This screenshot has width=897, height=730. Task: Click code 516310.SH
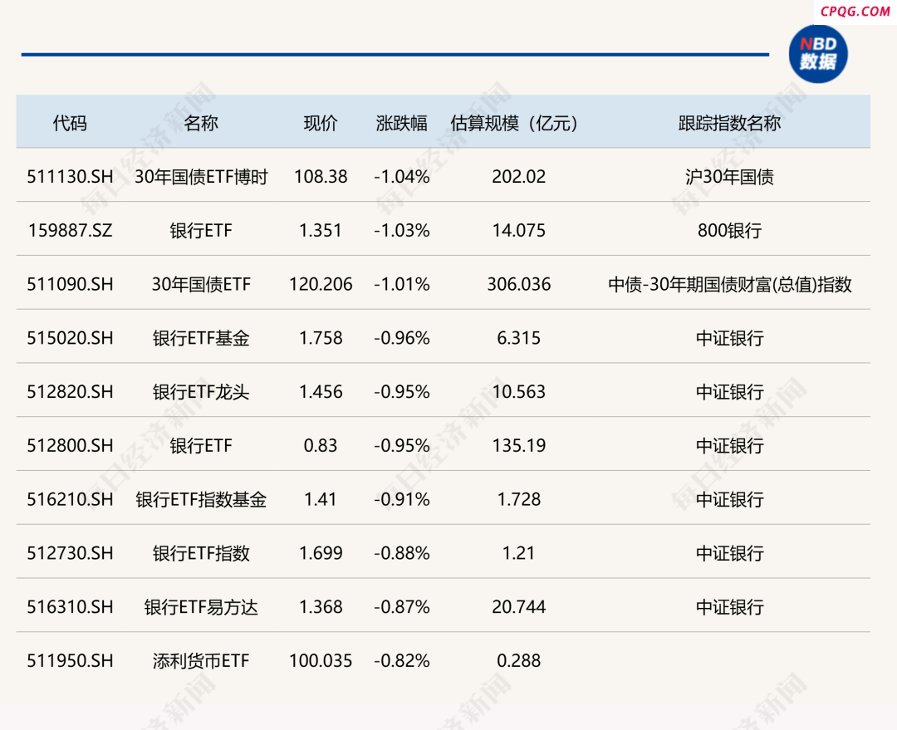tap(70, 607)
